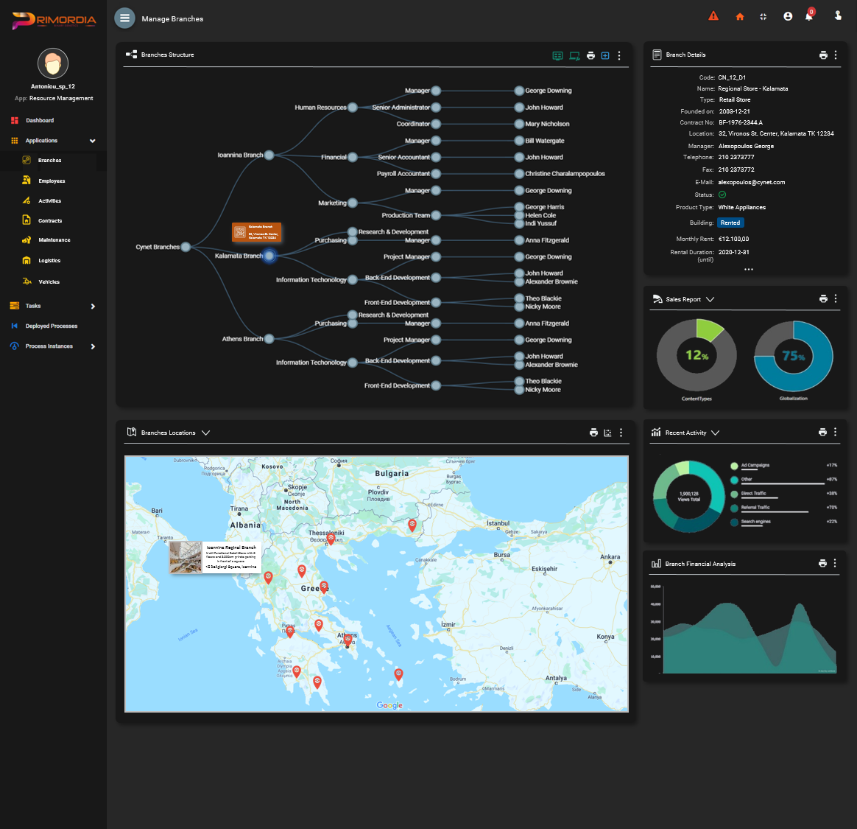The height and width of the screenshot is (829, 857).
Task: Open Employees in the sidebar
Action: [x=52, y=181]
